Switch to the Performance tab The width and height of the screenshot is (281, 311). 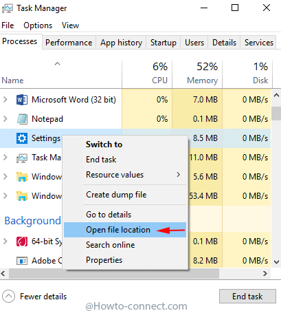coord(69,43)
